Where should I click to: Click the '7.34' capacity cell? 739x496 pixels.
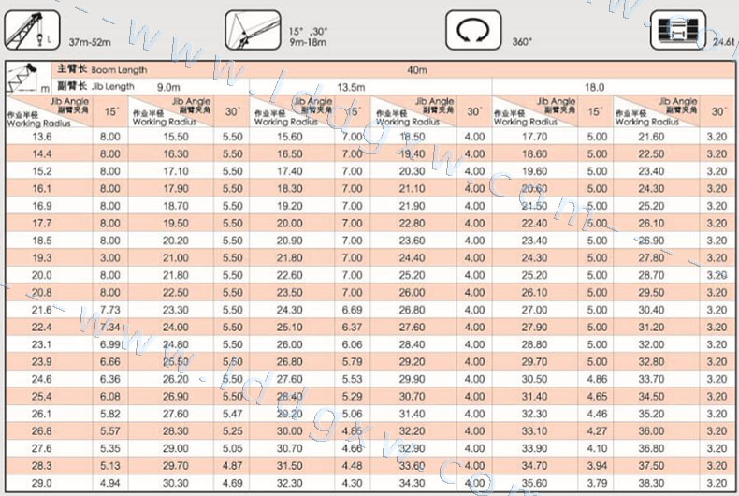pyautogui.click(x=110, y=328)
